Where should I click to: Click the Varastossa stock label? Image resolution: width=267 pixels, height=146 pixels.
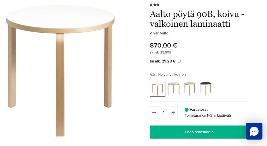[x=199, y=110]
